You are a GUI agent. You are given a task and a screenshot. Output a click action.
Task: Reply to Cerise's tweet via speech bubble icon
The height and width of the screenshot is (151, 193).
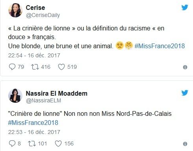click(12, 67)
